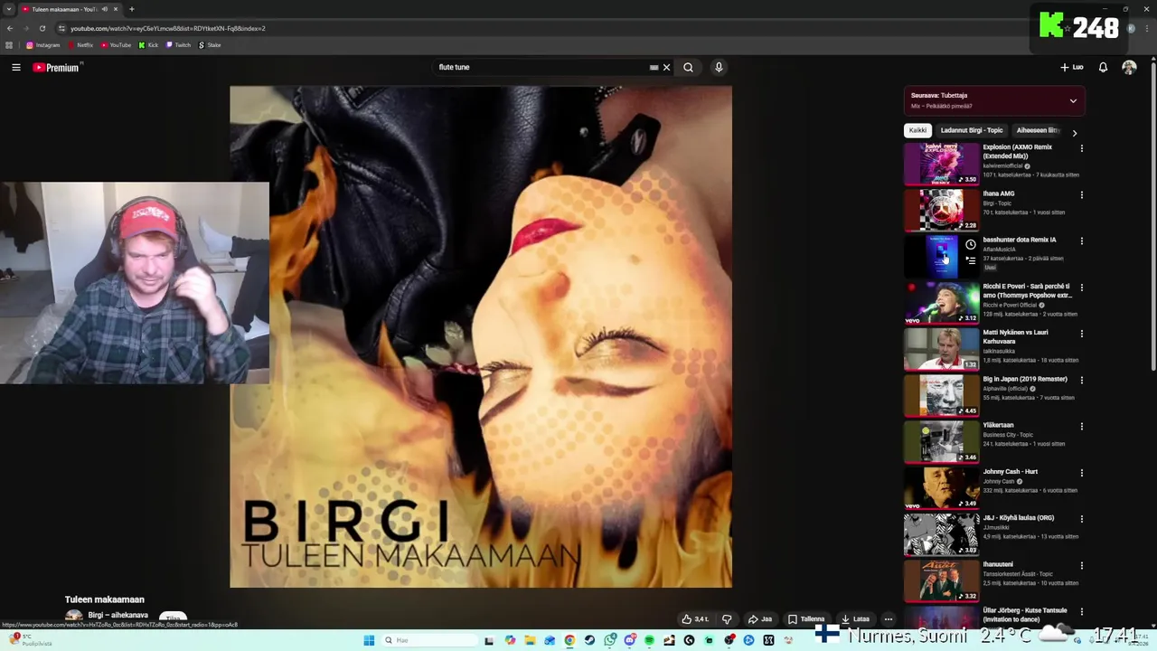
Task: Click the main video player
Action: [x=481, y=336]
